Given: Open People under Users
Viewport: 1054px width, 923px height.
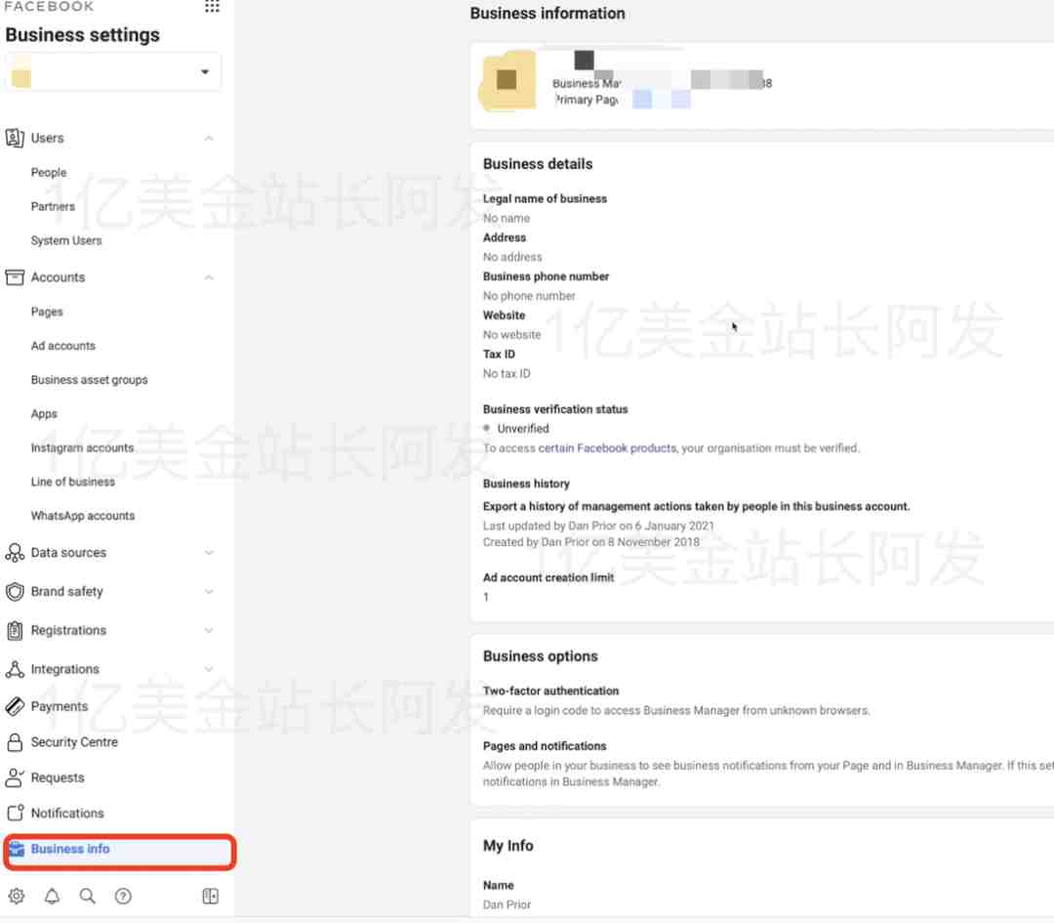Looking at the screenshot, I should pos(49,173).
